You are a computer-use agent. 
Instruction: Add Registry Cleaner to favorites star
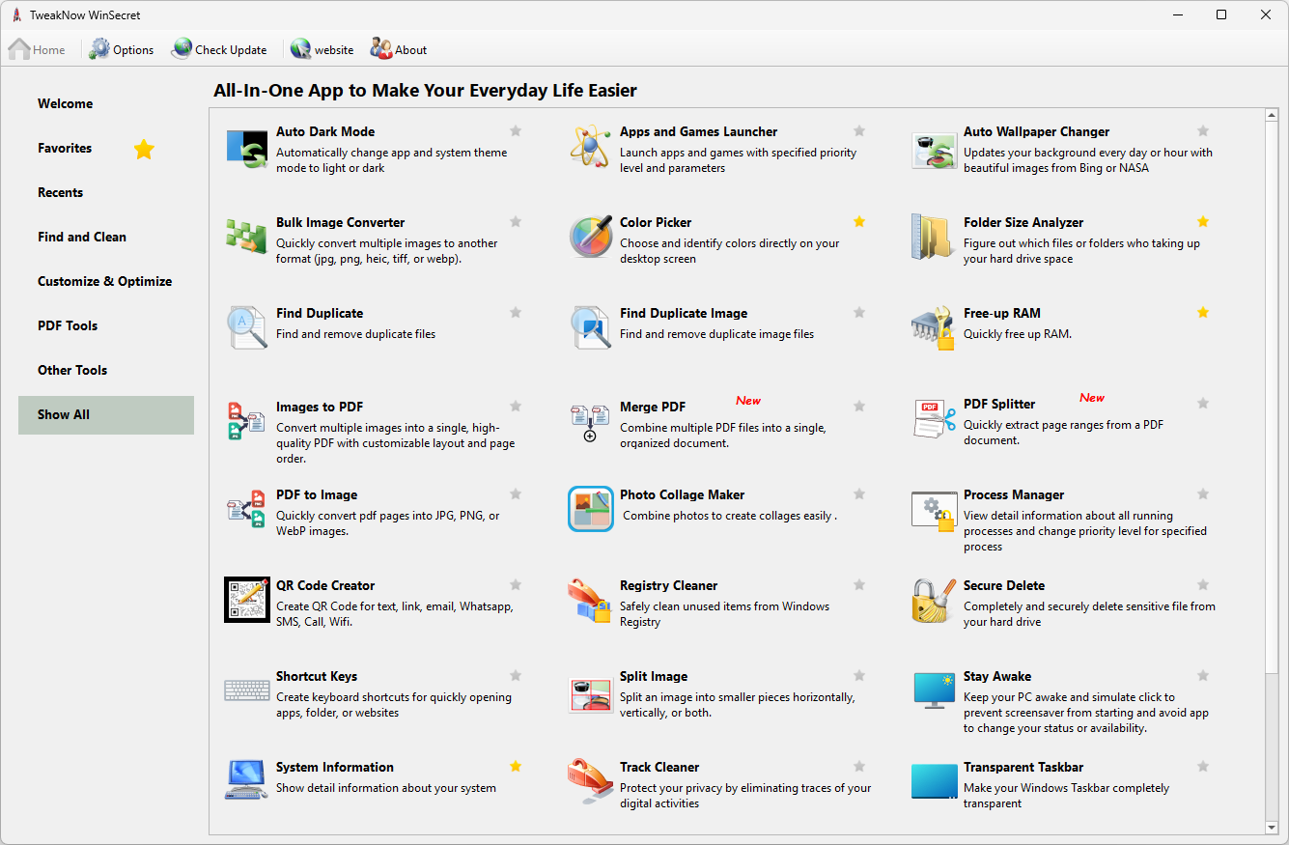point(859,585)
